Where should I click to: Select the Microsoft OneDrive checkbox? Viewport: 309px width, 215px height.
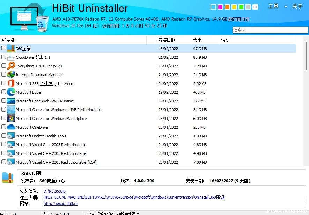coord(3,127)
